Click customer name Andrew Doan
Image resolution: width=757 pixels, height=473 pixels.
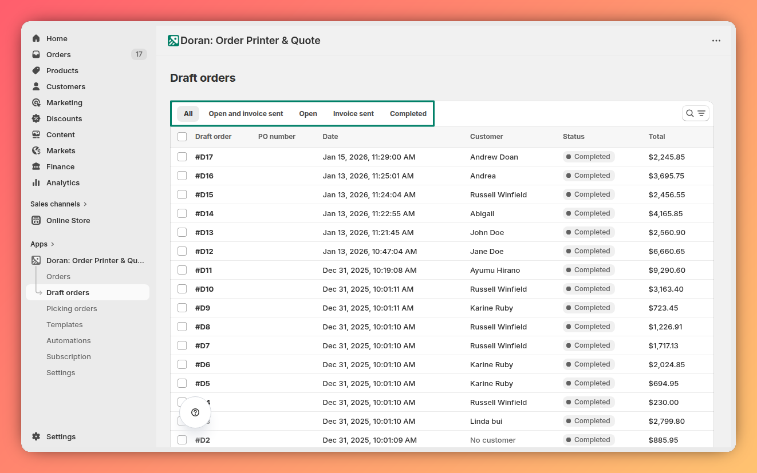tap(494, 157)
